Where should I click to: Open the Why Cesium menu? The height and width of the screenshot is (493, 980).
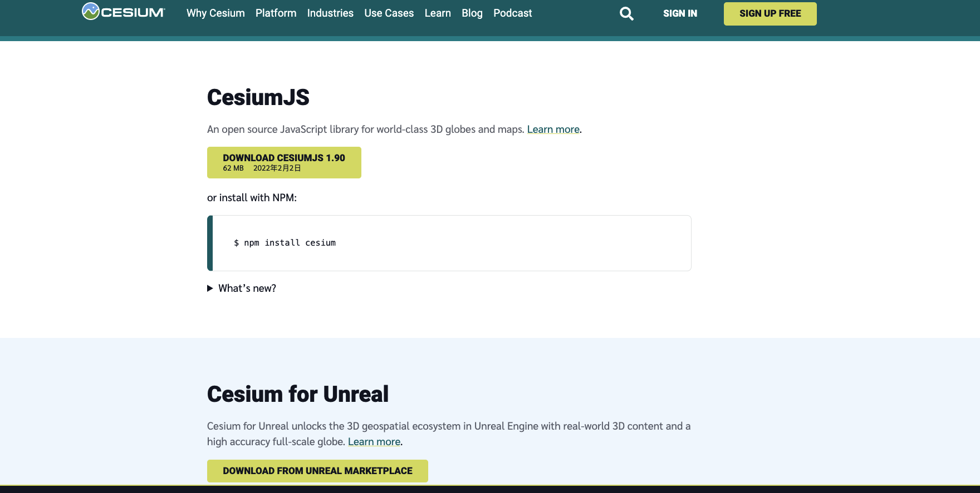(x=215, y=13)
